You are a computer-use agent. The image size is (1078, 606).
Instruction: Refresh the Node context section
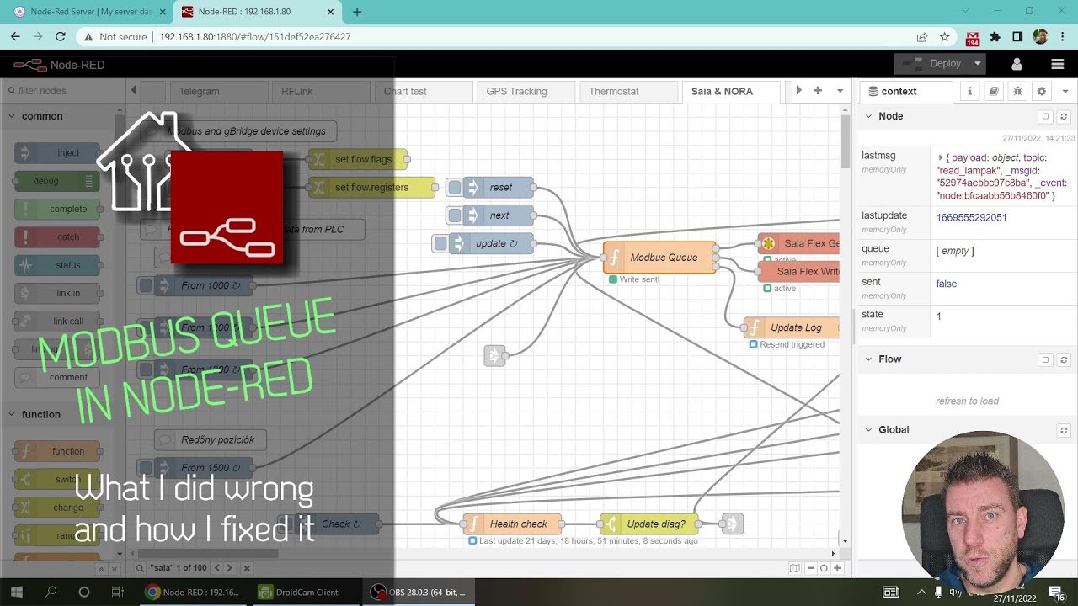1064,117
